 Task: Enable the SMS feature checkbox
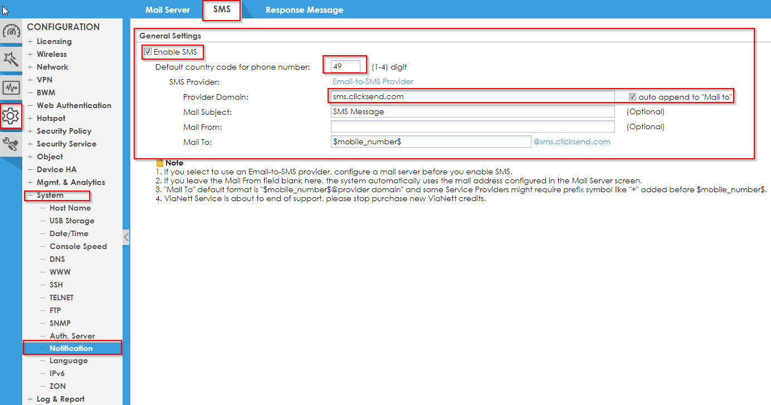147,52
